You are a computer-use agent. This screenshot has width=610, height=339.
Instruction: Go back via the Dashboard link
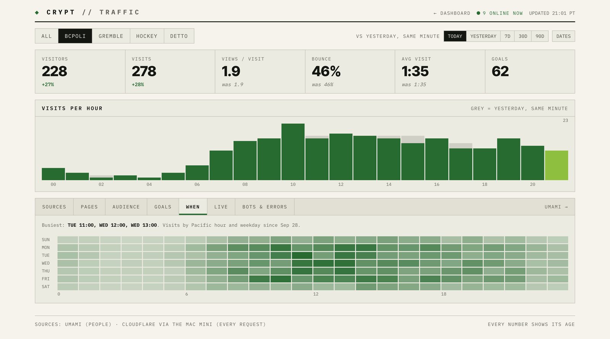452,13
